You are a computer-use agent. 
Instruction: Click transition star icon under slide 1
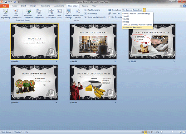click(12, 61)
